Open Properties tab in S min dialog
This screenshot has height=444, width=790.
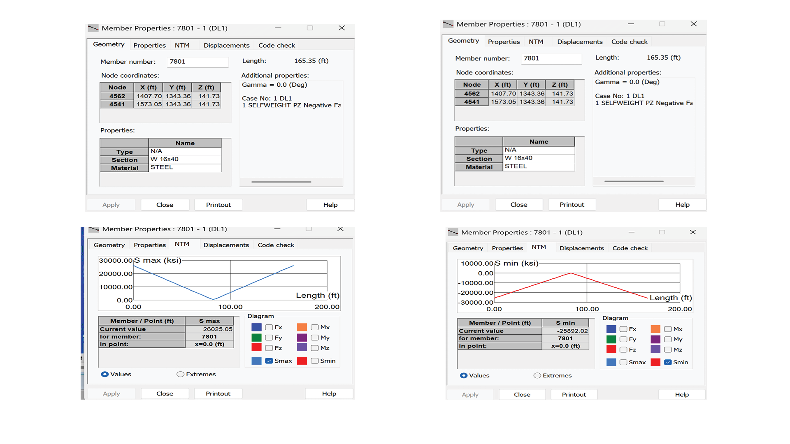coord(507,248)
